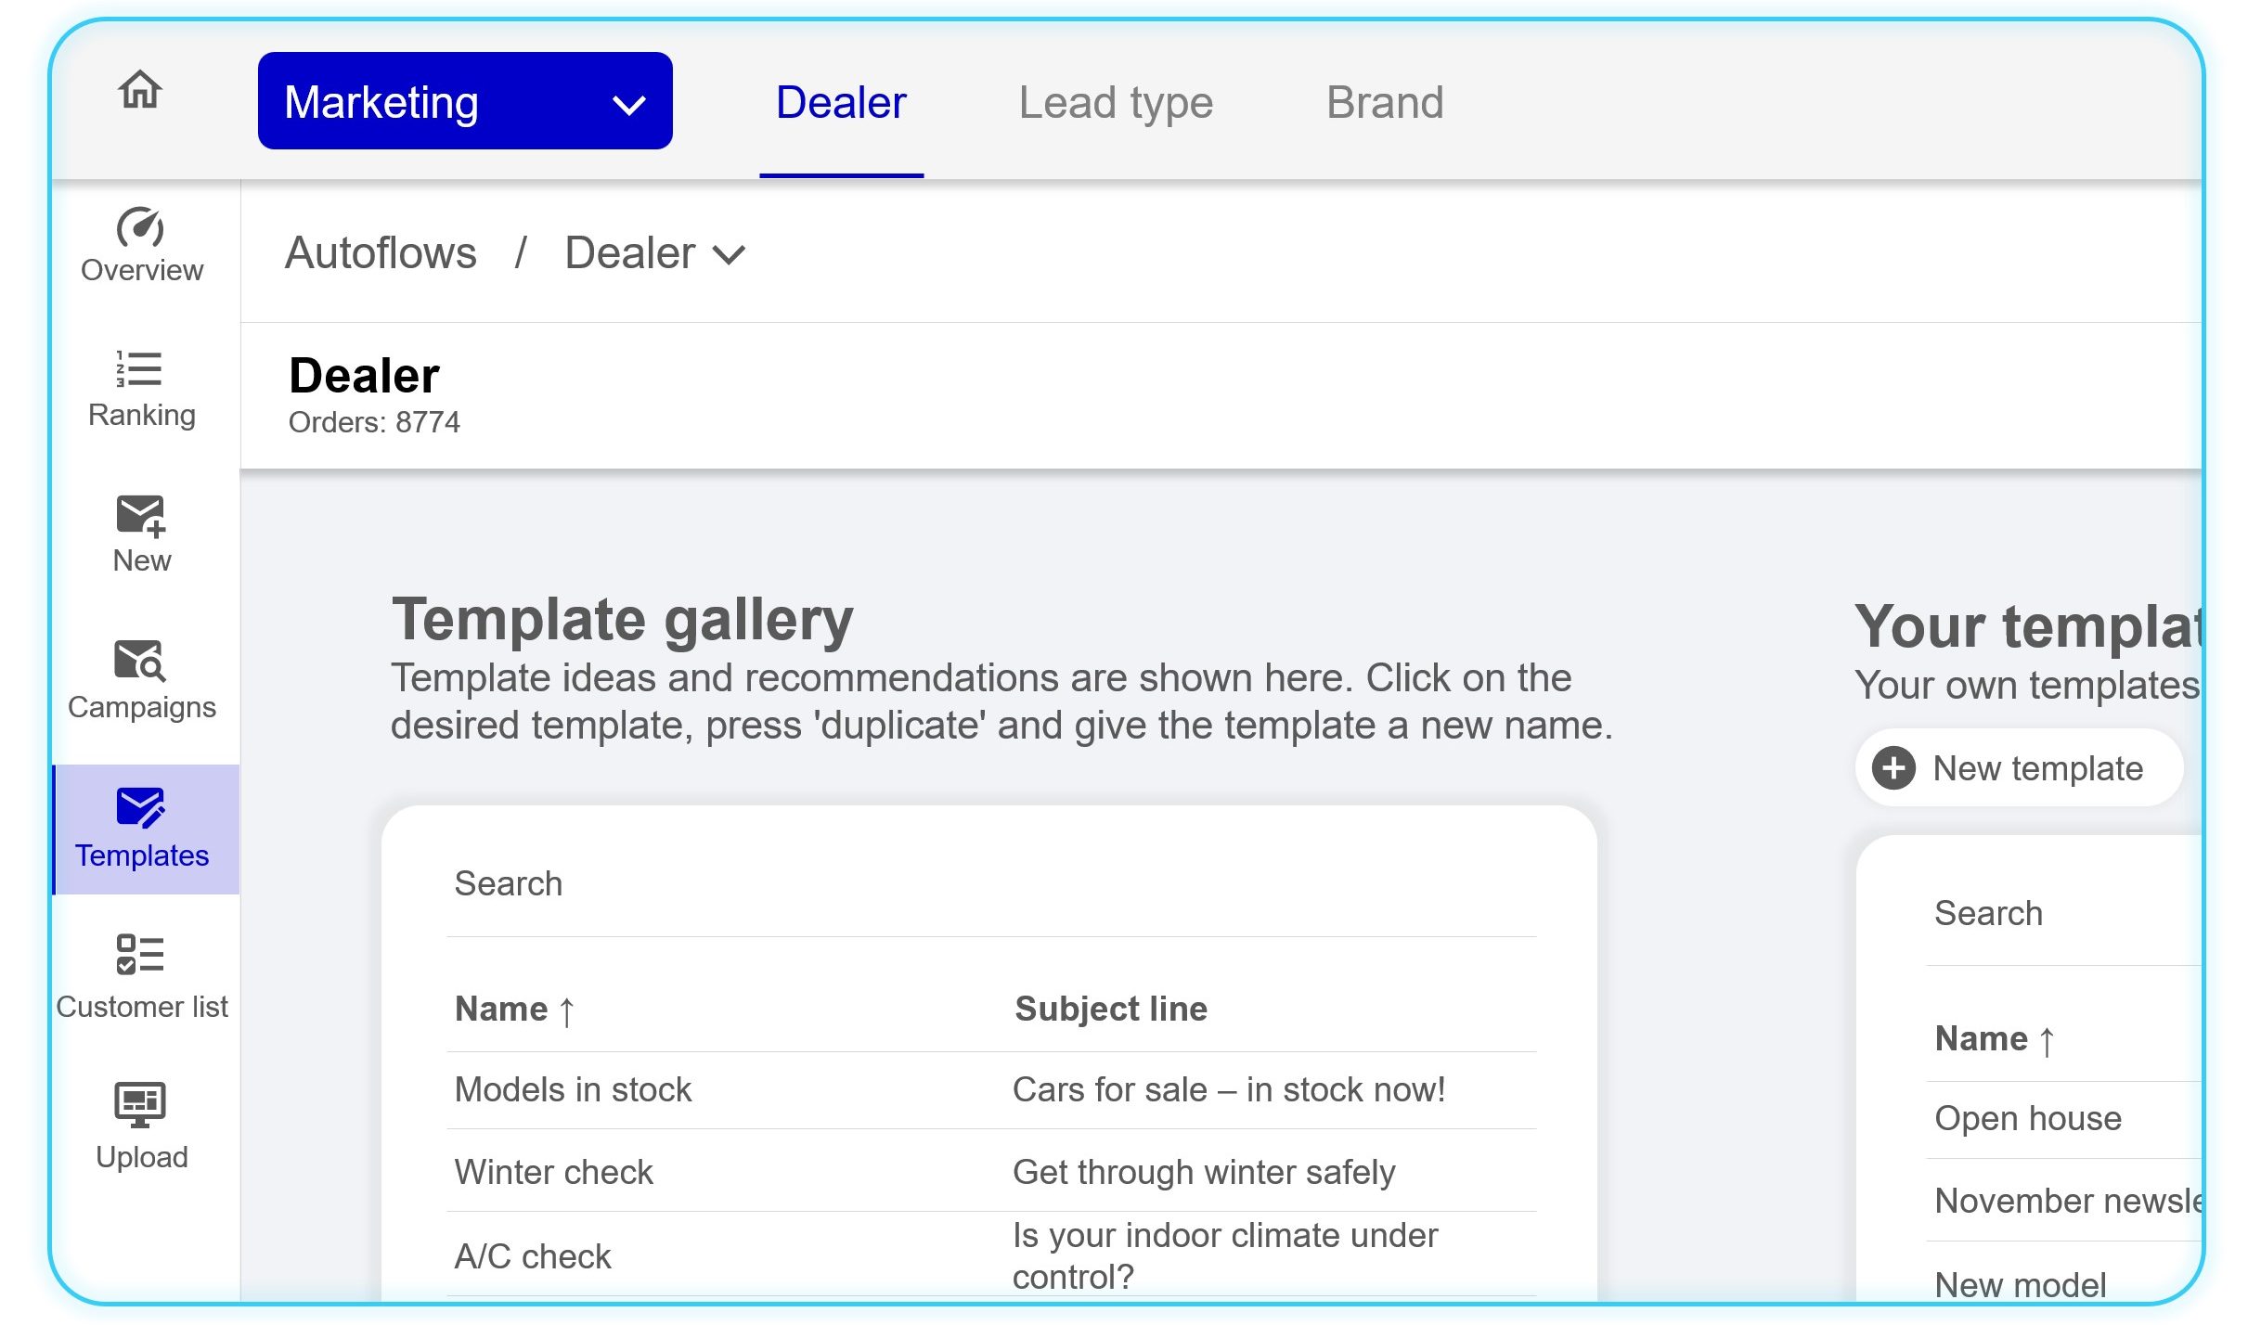Click the 'Orders: 8774' text

[x=374, y=422]
